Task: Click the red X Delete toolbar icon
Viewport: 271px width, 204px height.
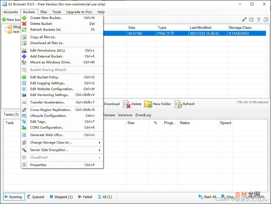Action: (127, 104)
